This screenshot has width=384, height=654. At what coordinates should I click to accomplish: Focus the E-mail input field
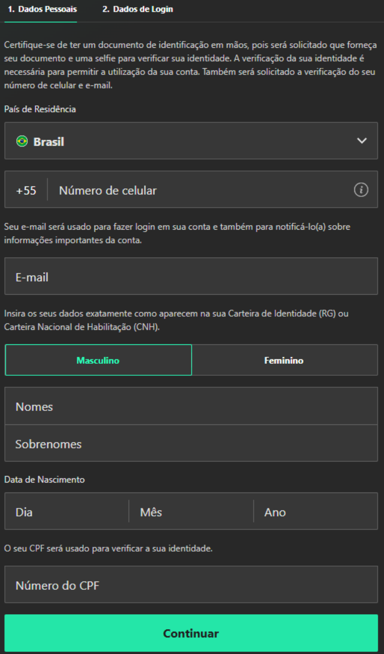[x=192, y=276]
